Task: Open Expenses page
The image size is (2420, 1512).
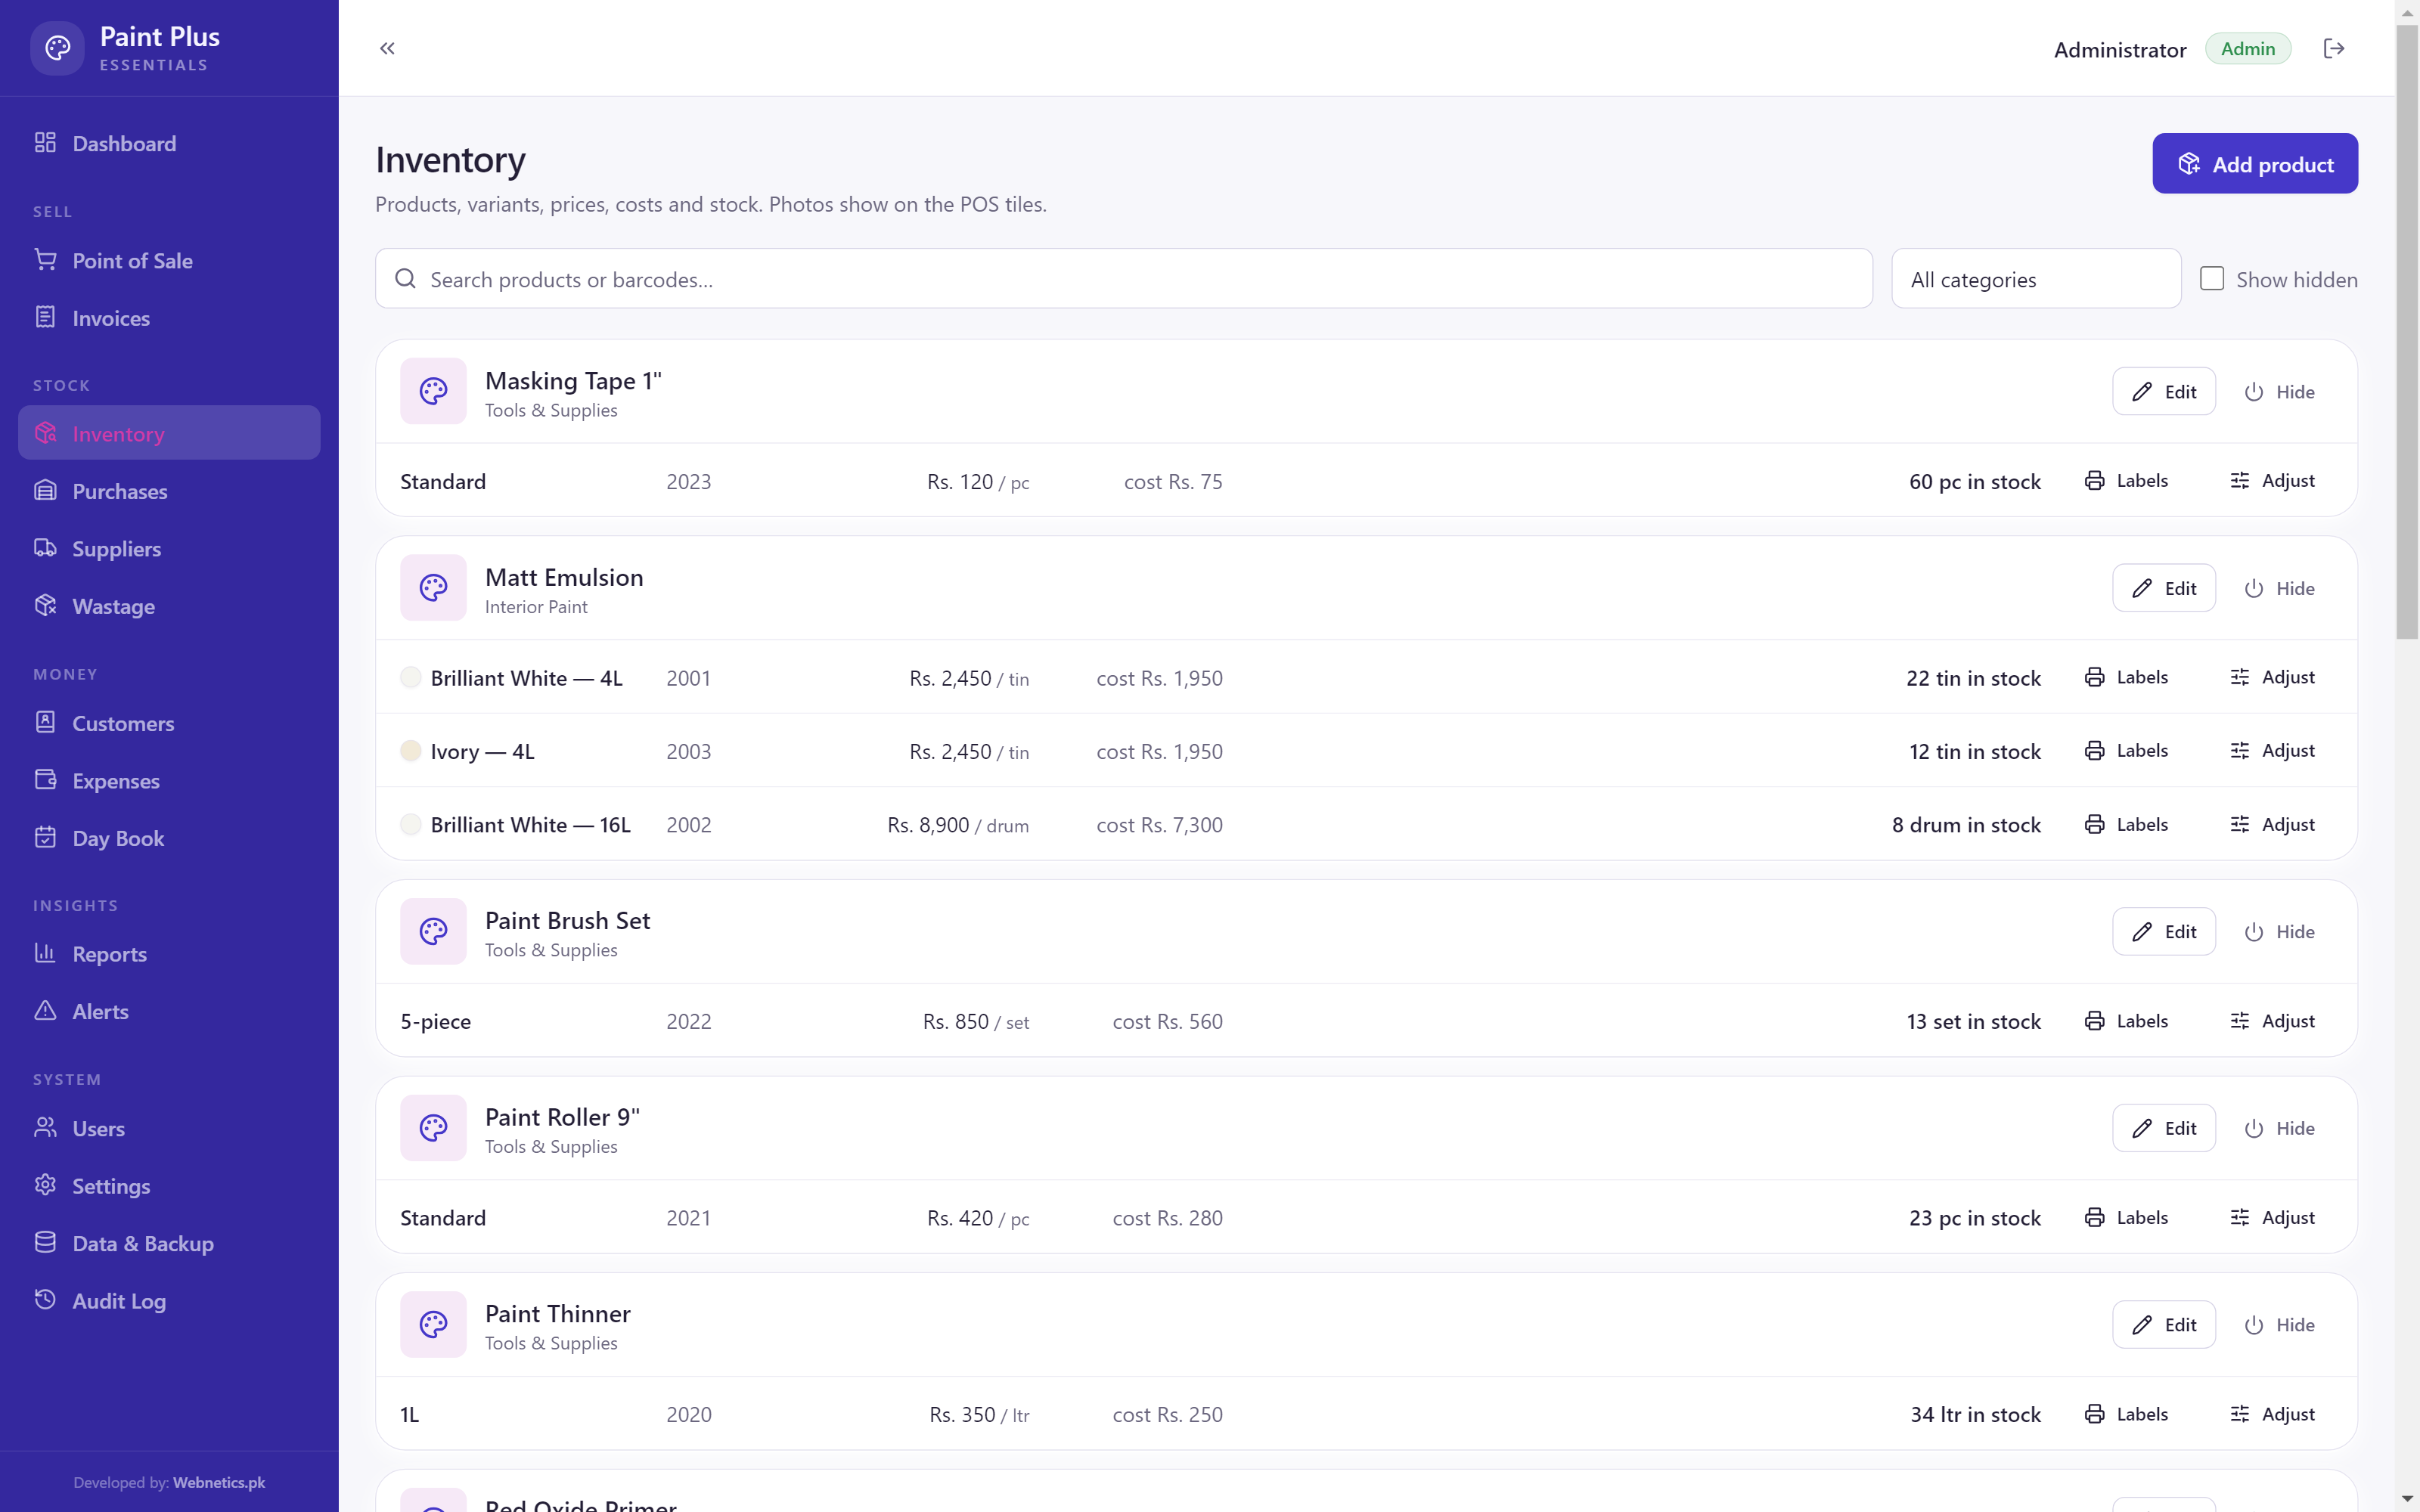Action: click(x=169, y=781)
